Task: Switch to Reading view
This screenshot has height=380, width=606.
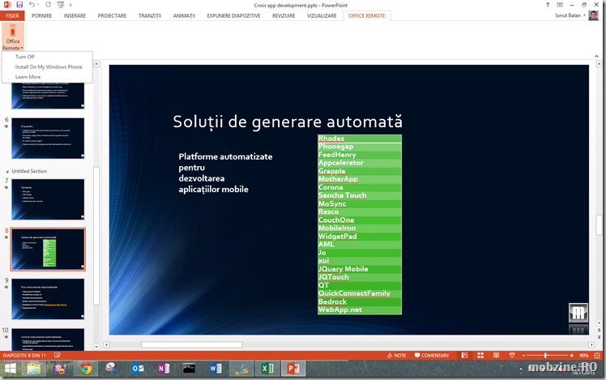Action: pos(497,355)
